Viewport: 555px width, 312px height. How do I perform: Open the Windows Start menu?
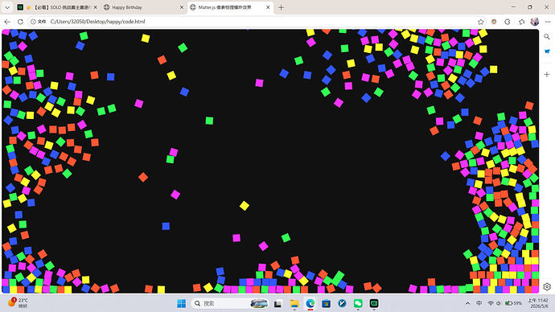181,303
